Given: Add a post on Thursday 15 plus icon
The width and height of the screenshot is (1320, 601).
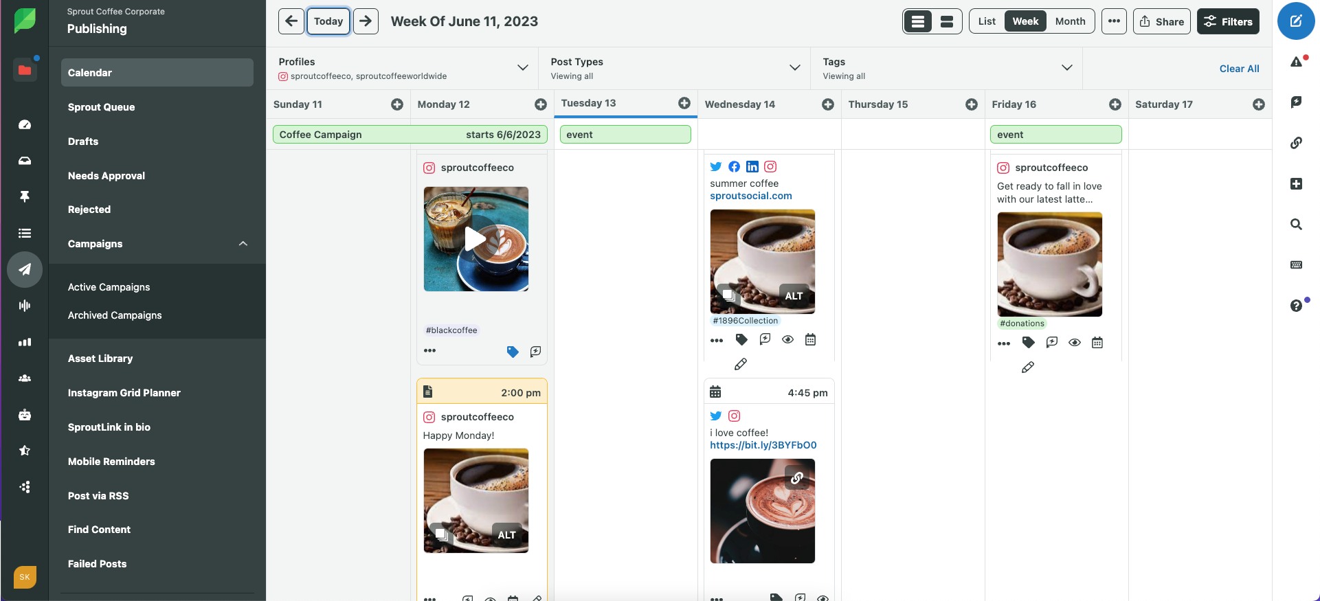Looking at the screenshot, I should point(971,104).
